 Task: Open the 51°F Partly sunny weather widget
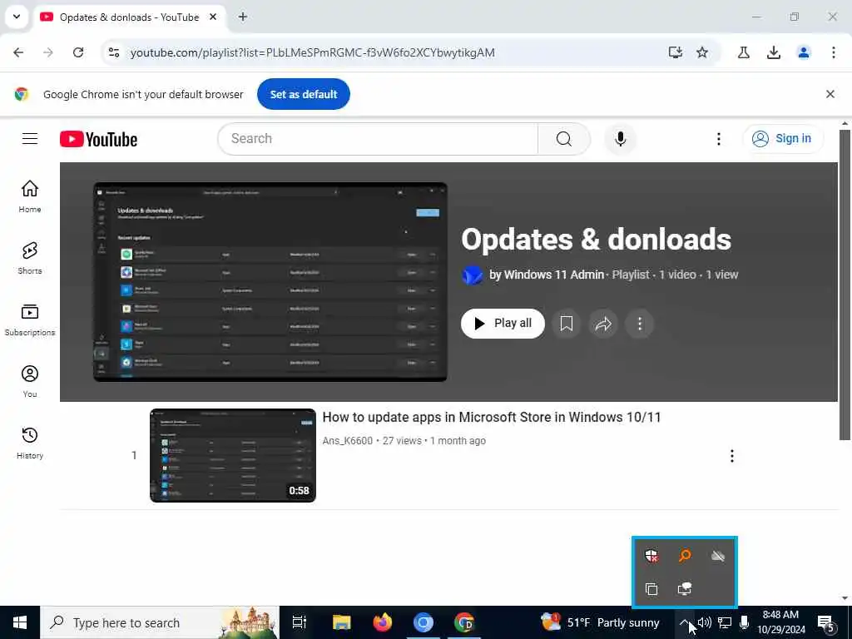pos(600,622)
